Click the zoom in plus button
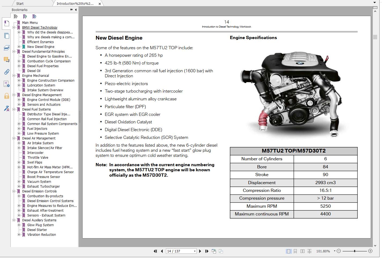This screenshot has width=382, height=258. click(370, 251)
